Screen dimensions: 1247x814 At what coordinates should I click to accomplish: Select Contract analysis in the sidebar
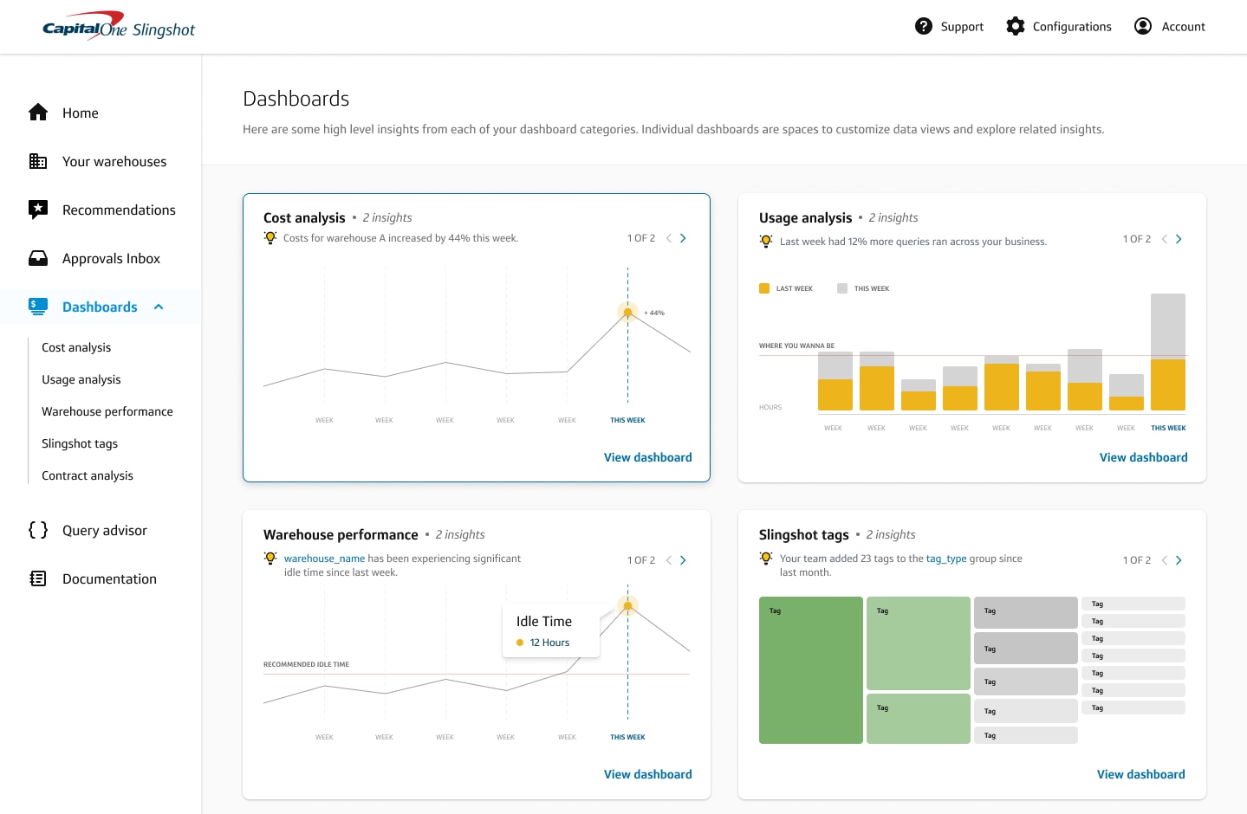[87, 475]
